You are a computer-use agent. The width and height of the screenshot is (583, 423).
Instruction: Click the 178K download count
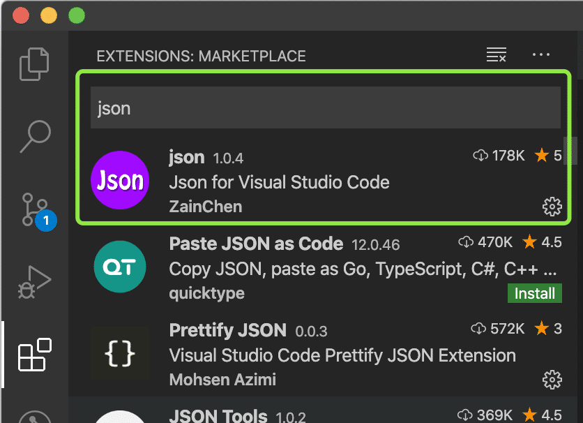499,156
